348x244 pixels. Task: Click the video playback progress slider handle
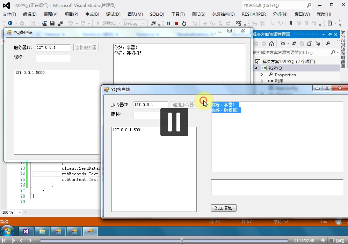pyautogui.click(x=181, y=241)
